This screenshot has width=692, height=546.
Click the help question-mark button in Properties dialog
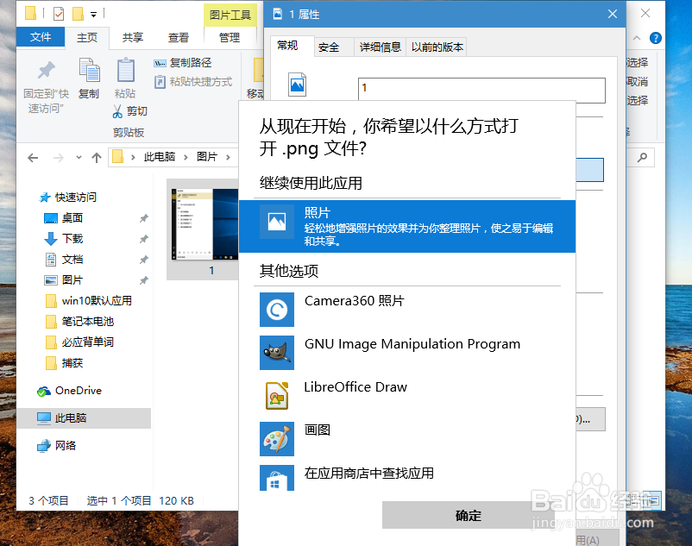656,38
